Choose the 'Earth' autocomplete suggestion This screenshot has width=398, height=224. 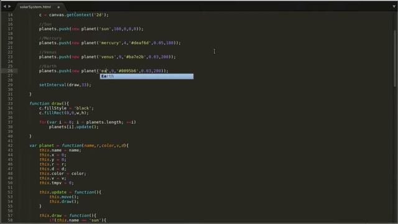point(147,76)
